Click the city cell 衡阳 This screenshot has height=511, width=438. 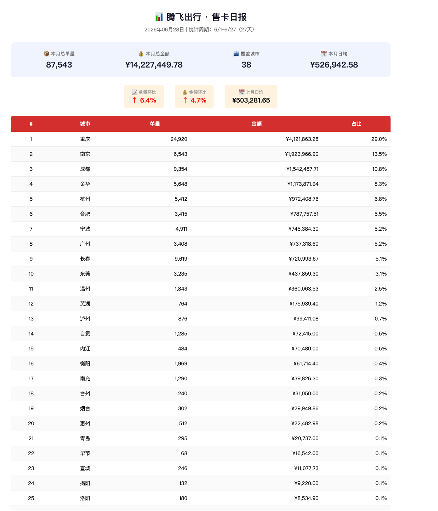(85, 364)
